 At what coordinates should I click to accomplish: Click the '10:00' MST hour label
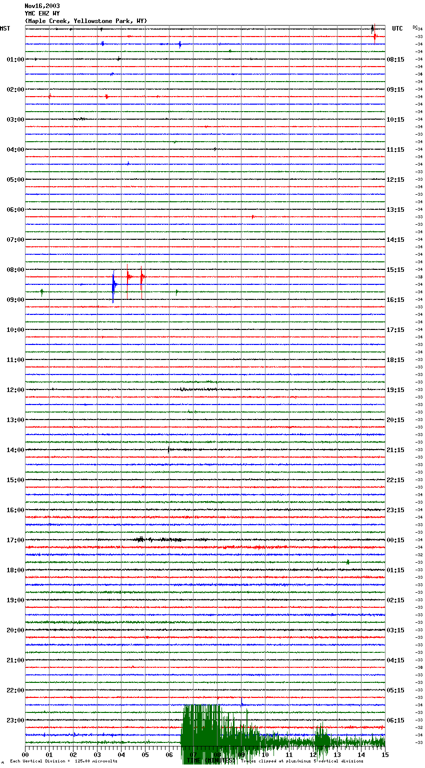pyautogui.click(x=15, y=330)
